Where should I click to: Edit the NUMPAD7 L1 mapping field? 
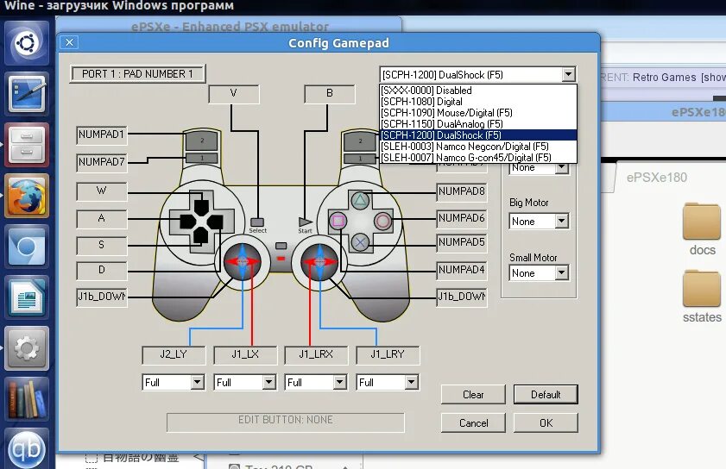tap(102, 162)
